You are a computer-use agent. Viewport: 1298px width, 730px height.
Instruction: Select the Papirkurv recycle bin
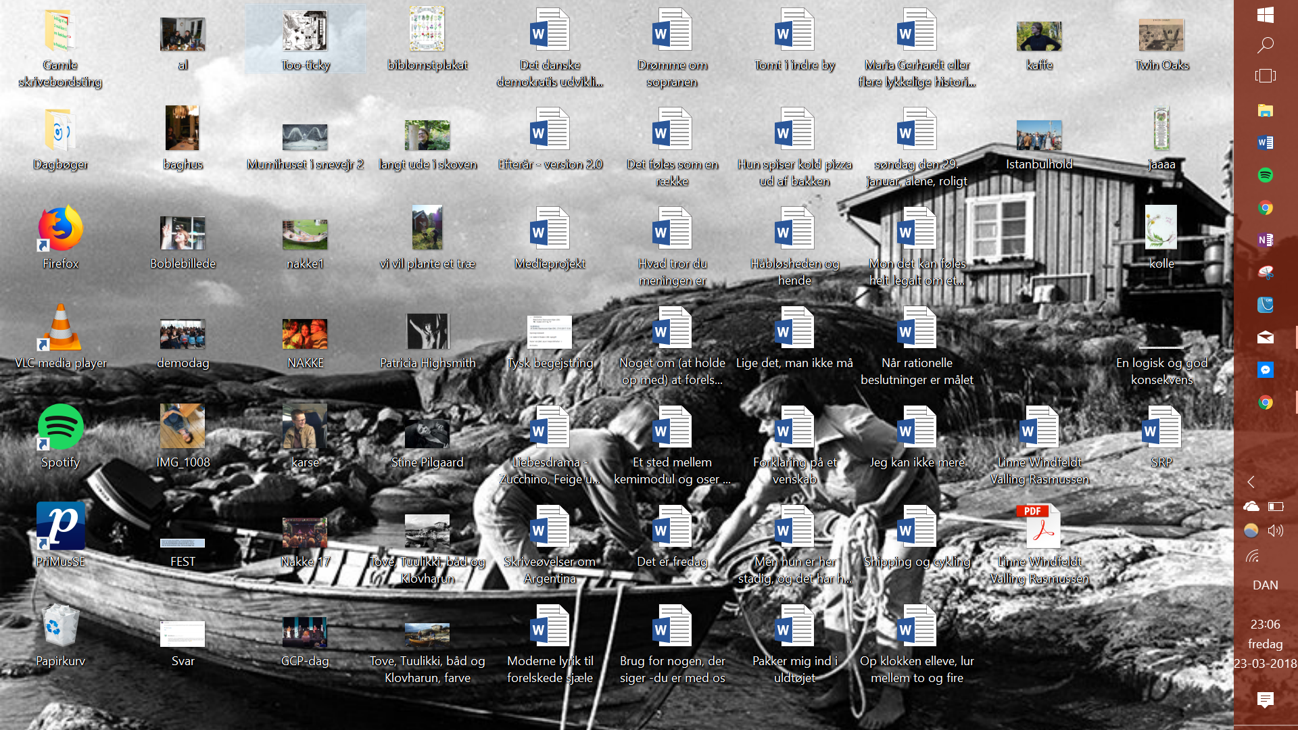[60, 627]
